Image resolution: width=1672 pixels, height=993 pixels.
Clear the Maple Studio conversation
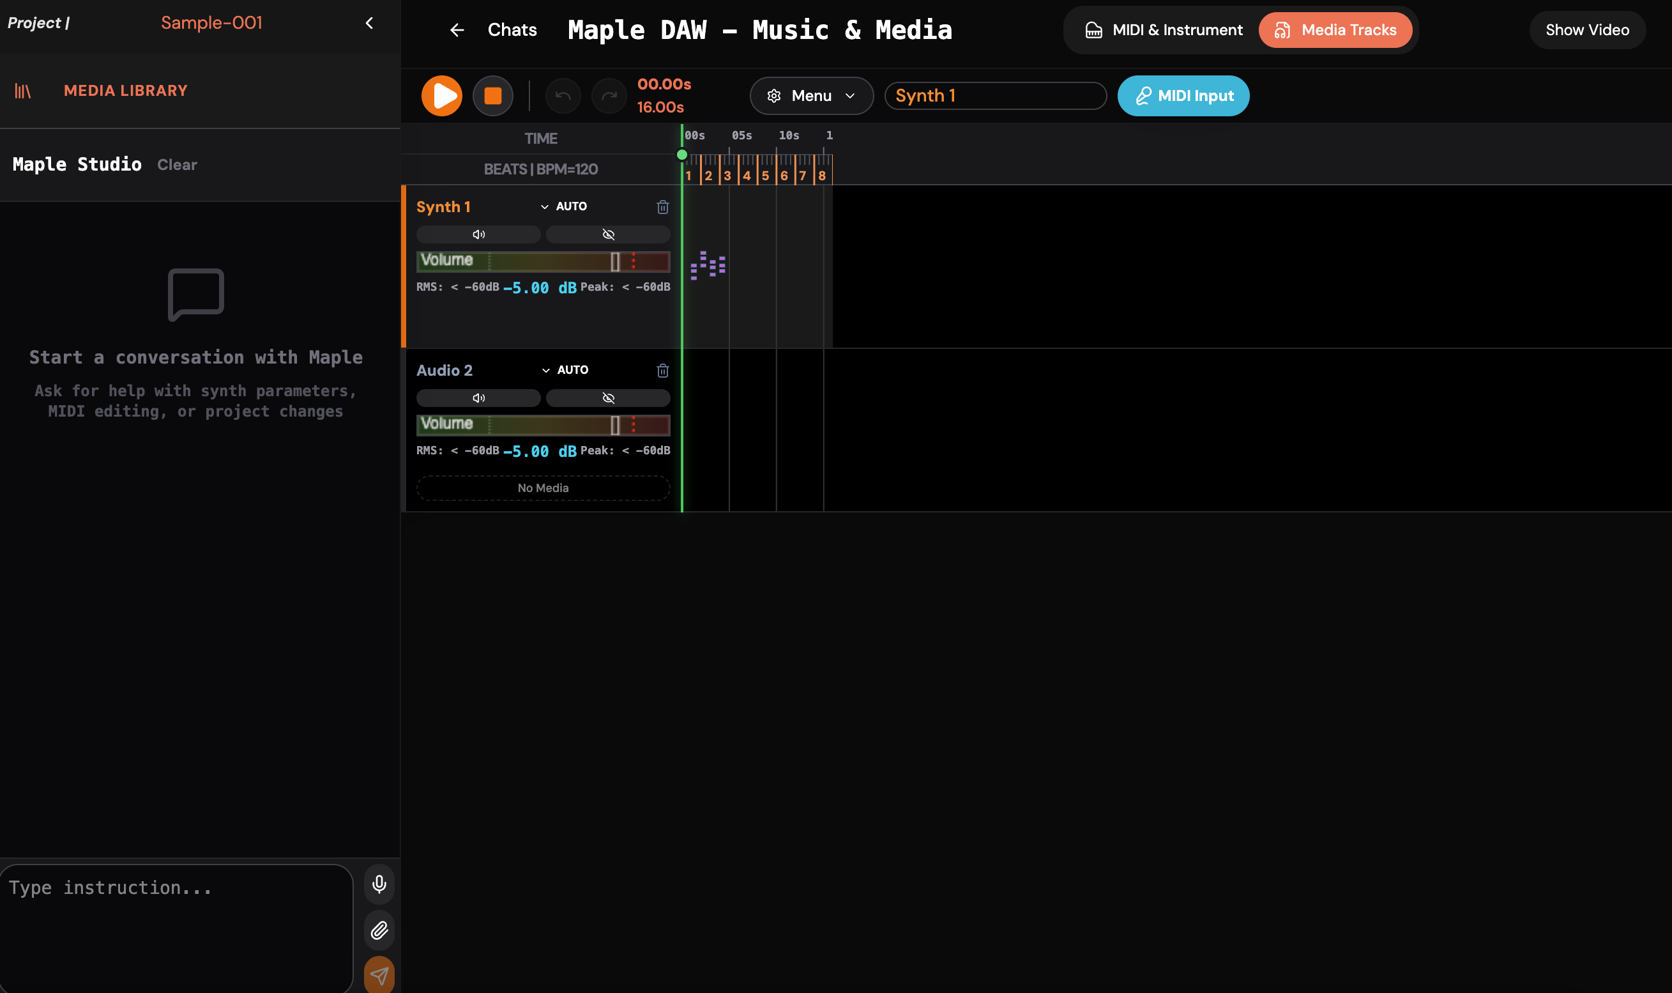[176, 165]
